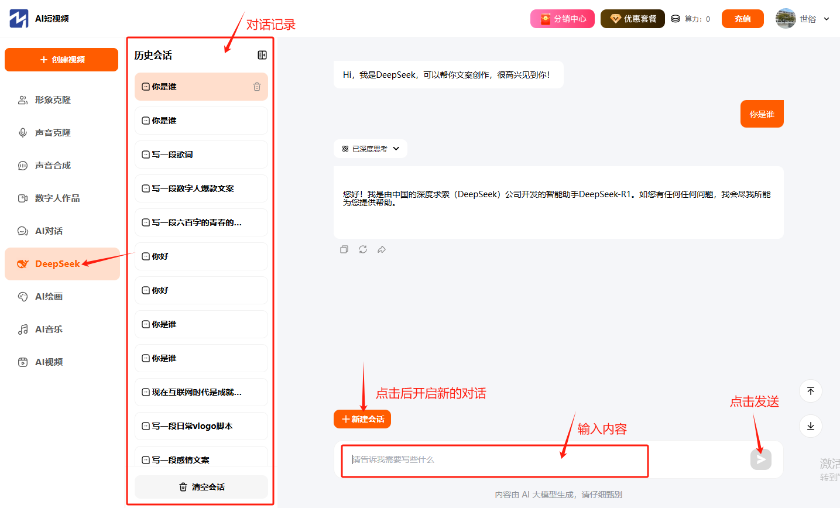Image resolution: width=840 pixels, height=508 pixels.
Task: Open the 写一段数字人爆款文案 conversation
Action: [x=201, y=188]
